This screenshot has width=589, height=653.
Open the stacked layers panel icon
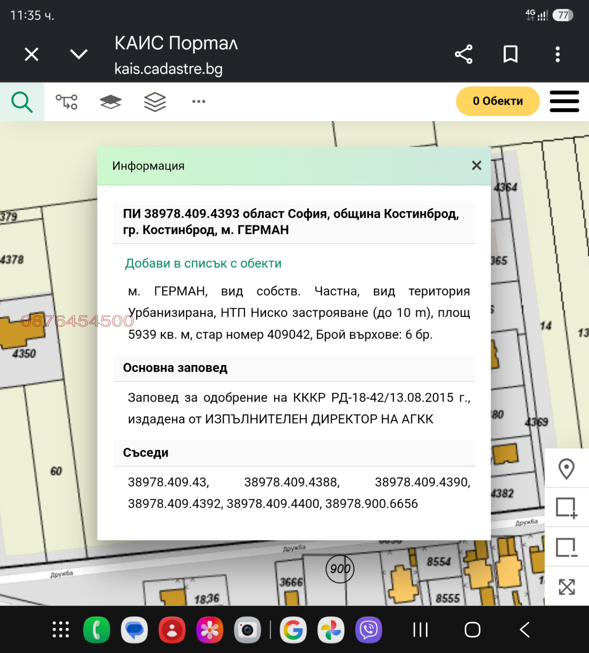pyautogui.click(x=155, y=102)
